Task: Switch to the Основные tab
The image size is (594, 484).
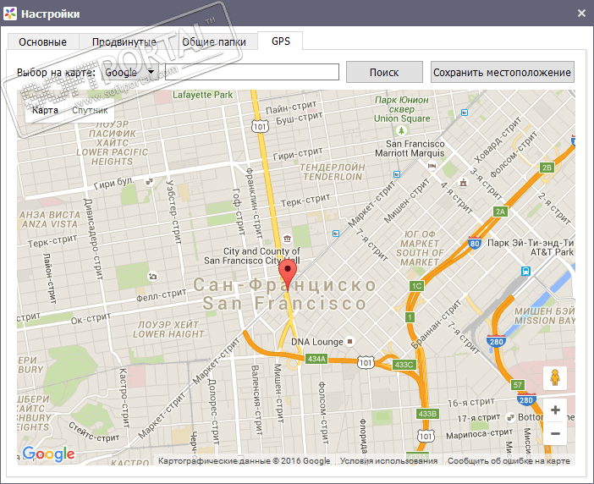Action: click(x=43, y=41)
